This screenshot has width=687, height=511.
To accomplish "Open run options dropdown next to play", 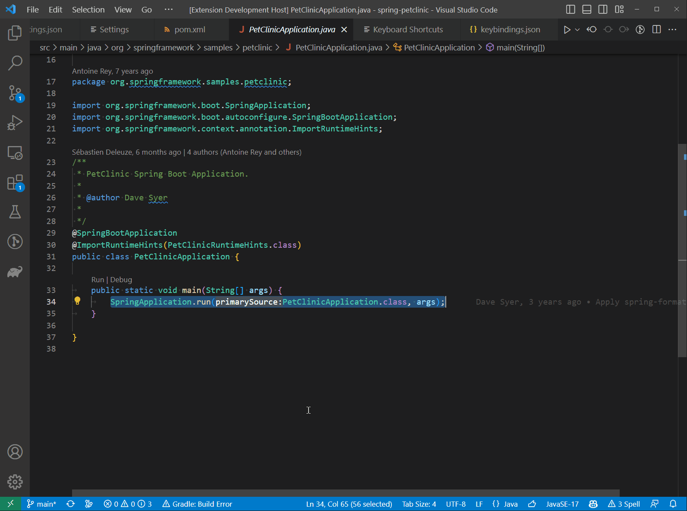I will [577, 29].
